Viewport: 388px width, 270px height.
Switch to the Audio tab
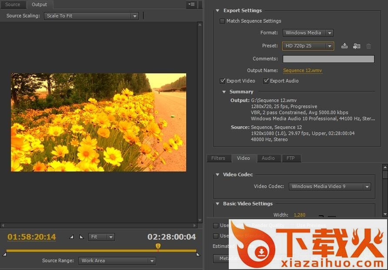(268, 158)
